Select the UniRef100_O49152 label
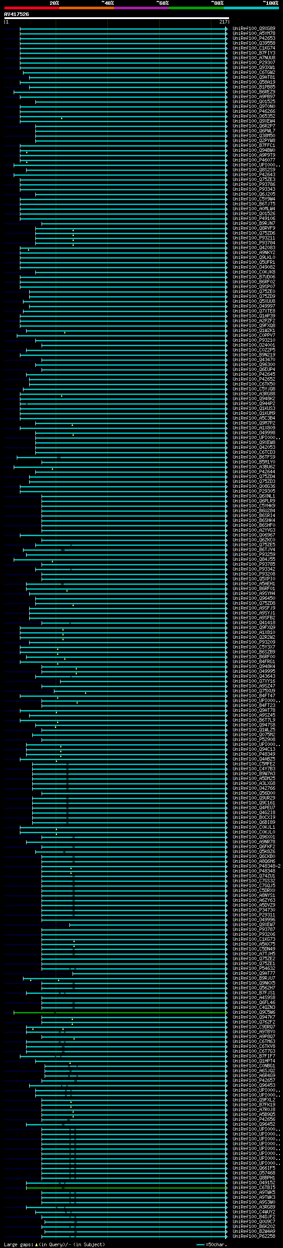Screen dimensions: 283x1248 (x=254, y=1183)
